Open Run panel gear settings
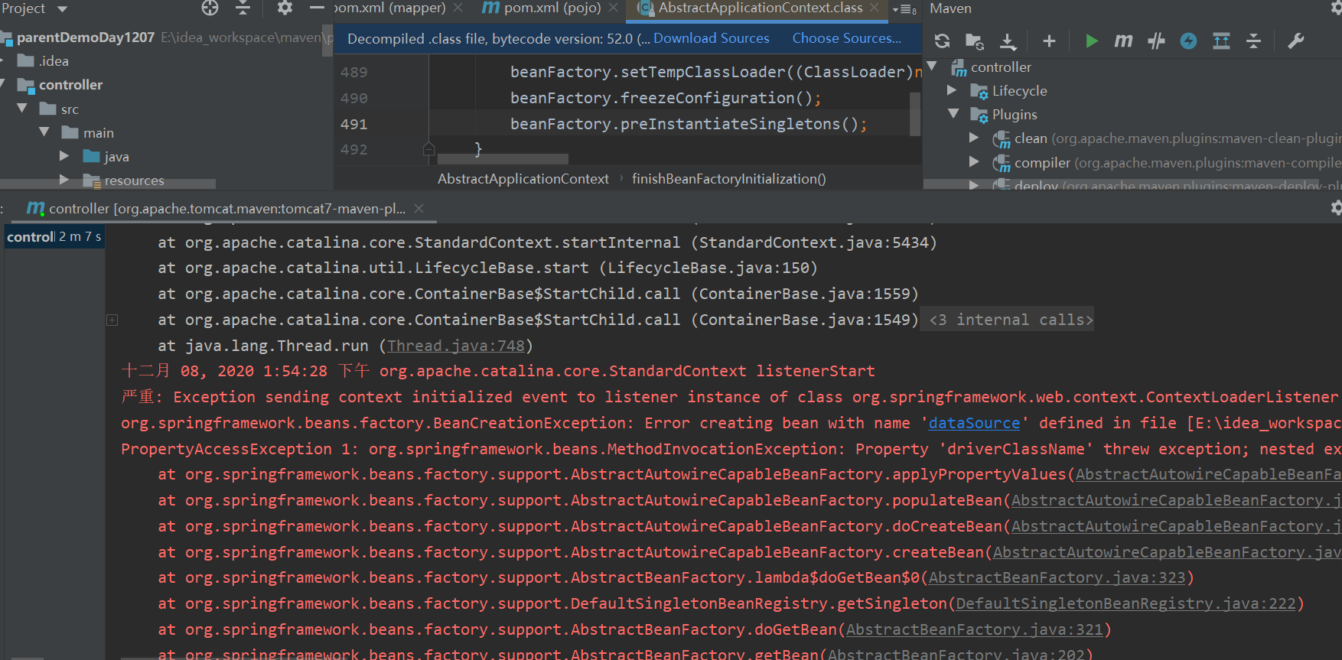 point(1336,207)
